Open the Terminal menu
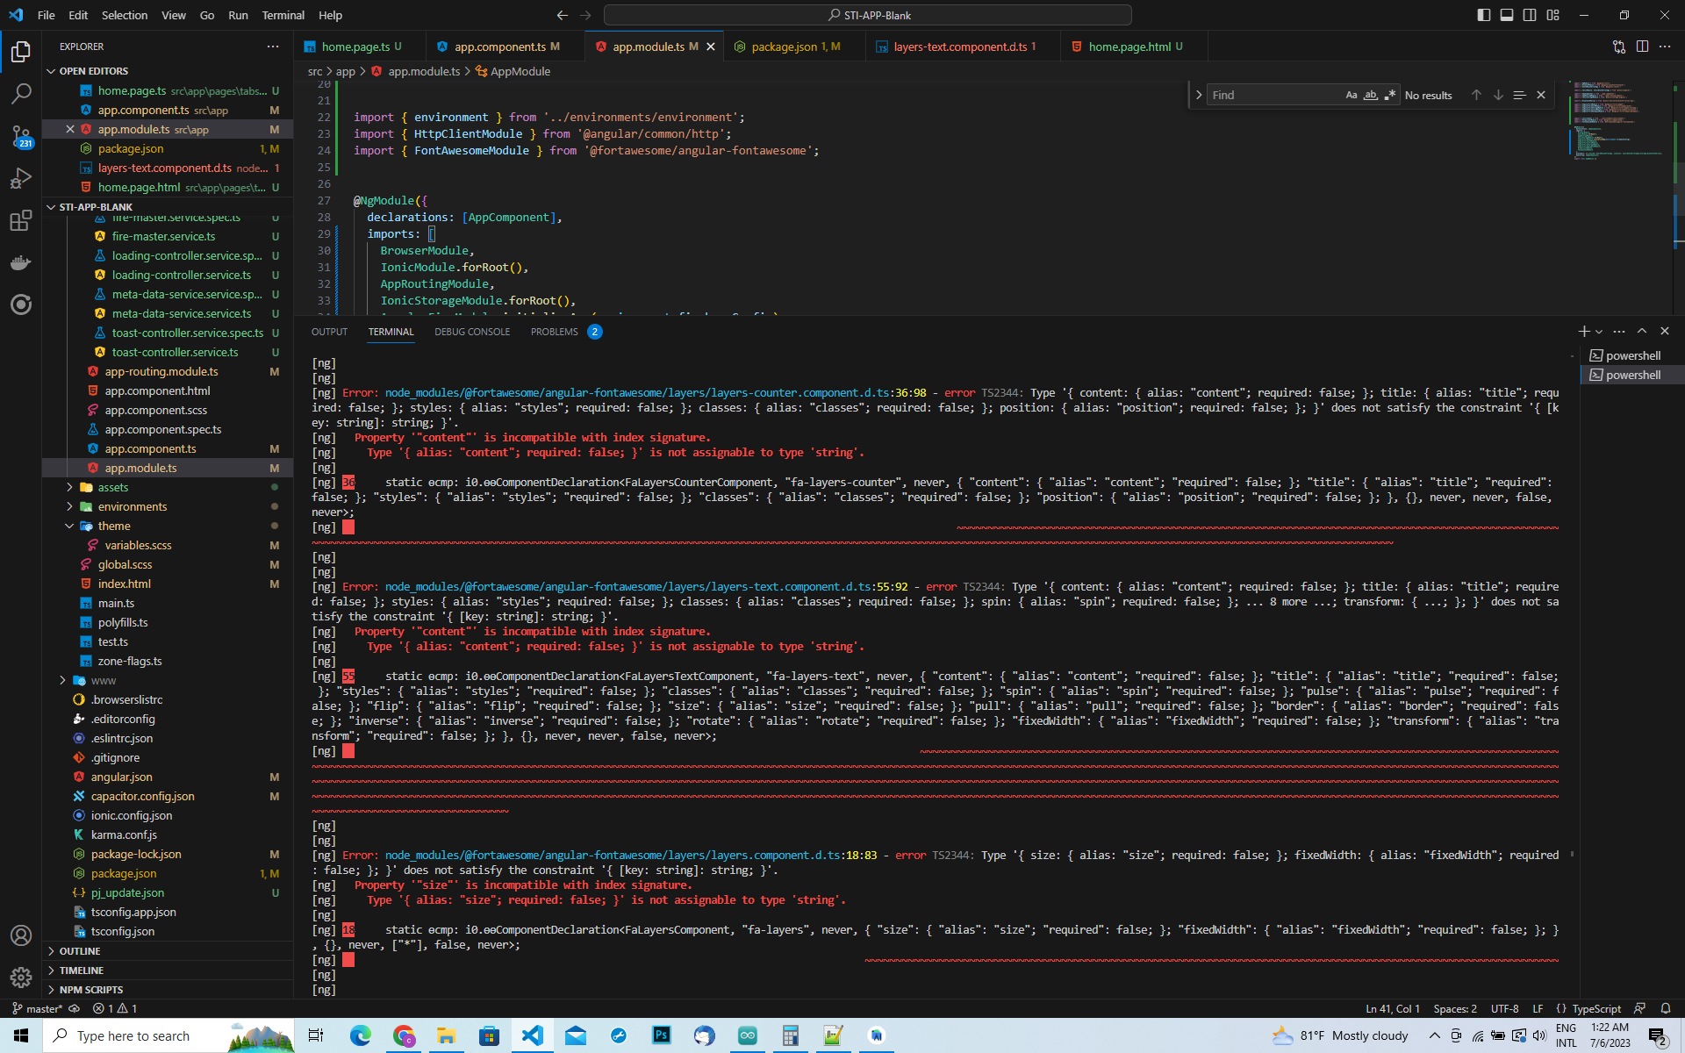Screen dimensions: 1685x1053 pyautogui.click(x=283, y=15)
